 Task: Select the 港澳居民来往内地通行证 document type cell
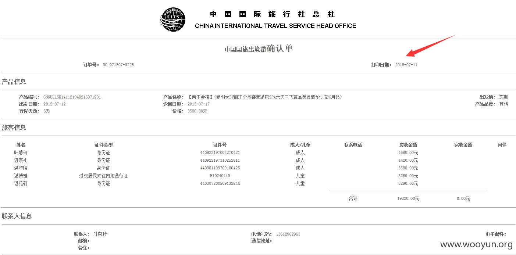click(x=103, y=176)
